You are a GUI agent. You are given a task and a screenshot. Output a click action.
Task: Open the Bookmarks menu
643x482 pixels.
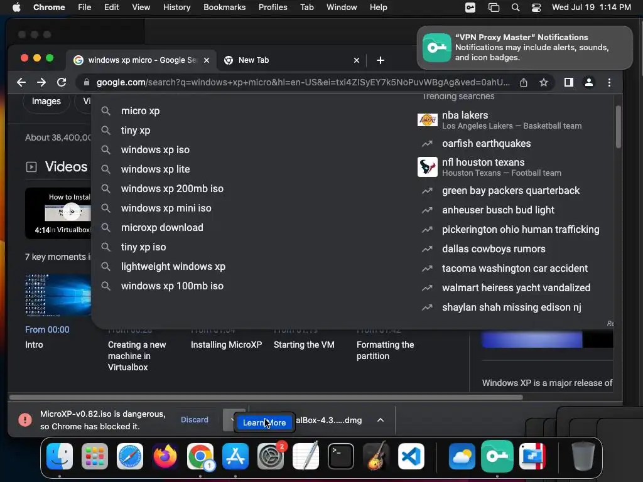[x=224, y=8]
